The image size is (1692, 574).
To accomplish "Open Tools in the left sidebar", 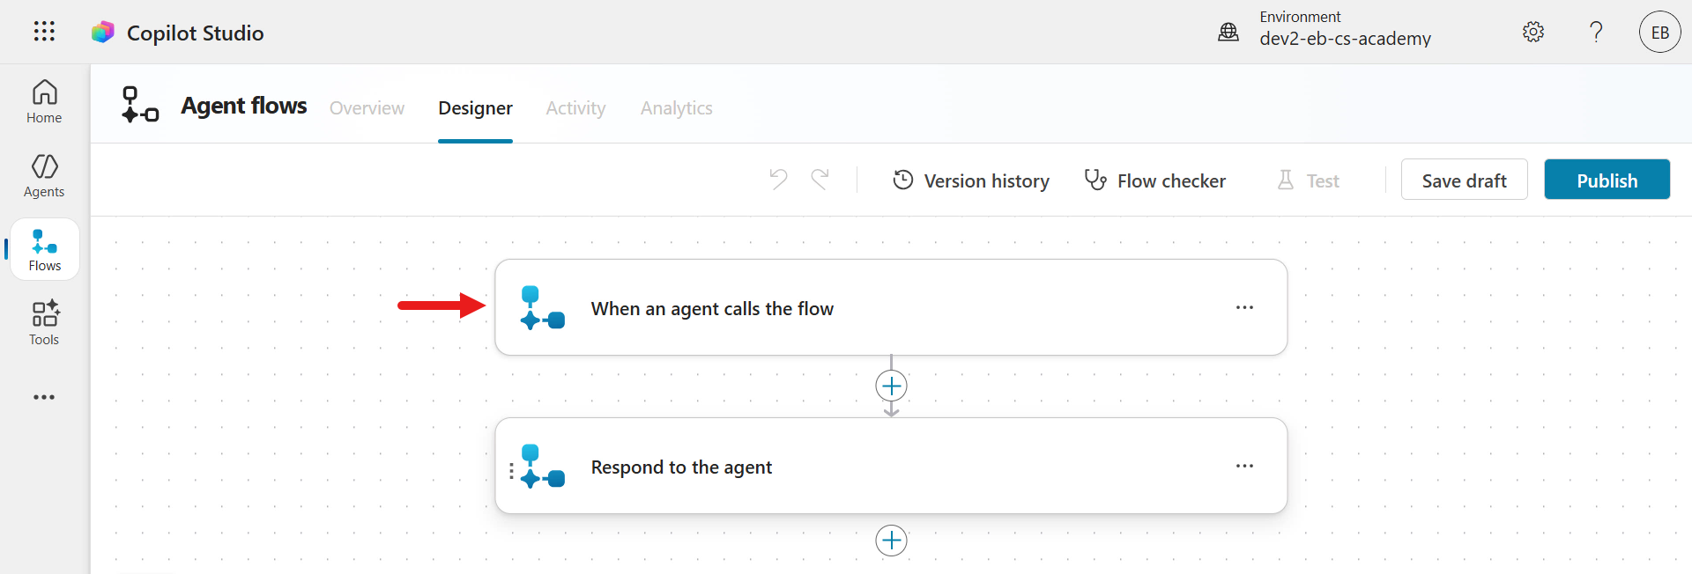I will pyautogui.click(x=44, y=323).
